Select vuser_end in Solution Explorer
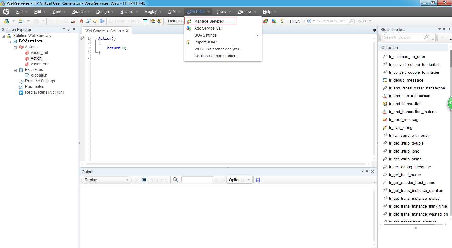The height and width of the screenshot is (248, 452). (x=40, y=64)
